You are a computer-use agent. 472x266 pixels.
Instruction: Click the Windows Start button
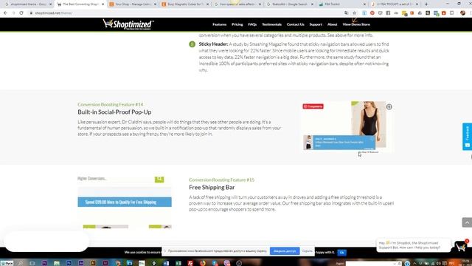pos(7,263)
